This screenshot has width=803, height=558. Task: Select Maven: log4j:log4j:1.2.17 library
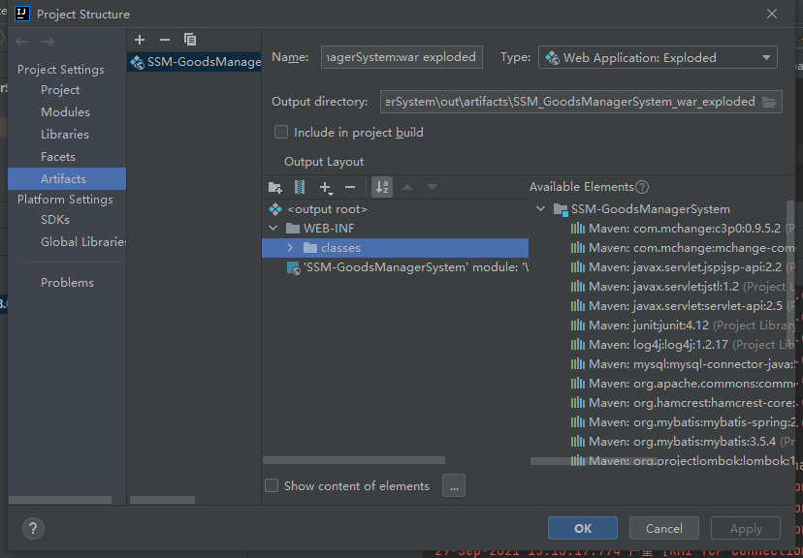click(x=682, y=345)
